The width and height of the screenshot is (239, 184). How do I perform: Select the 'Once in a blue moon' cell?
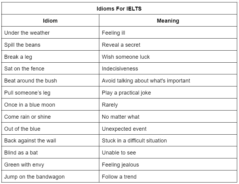[30, 105]
